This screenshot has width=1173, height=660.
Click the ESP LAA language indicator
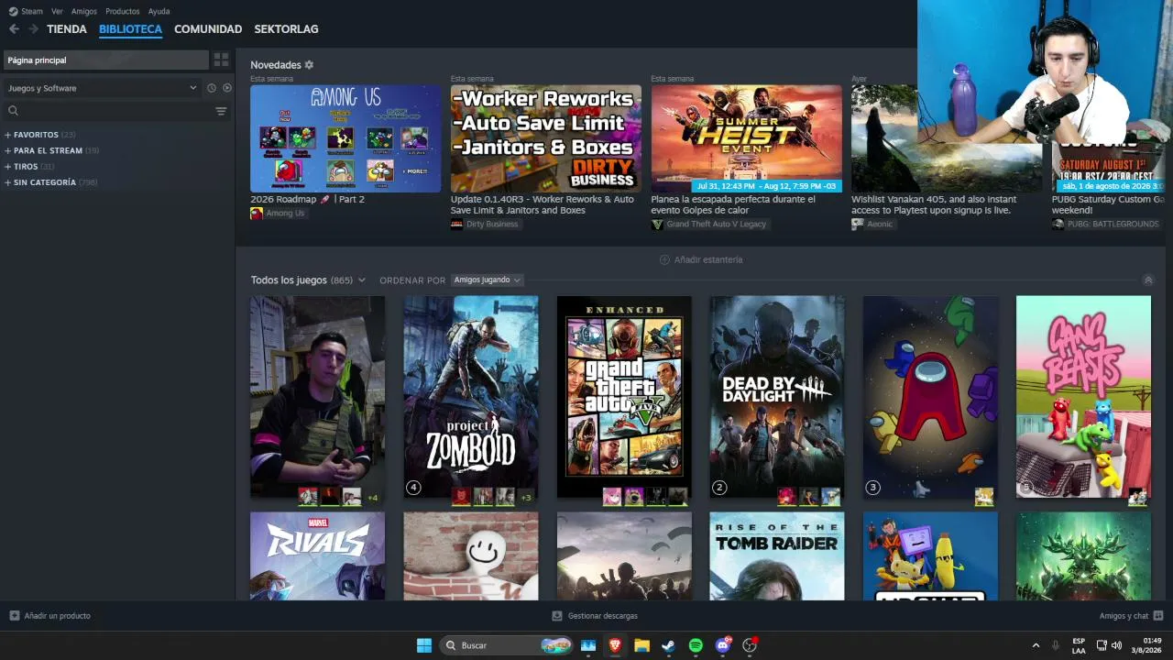coord(1079,645)
